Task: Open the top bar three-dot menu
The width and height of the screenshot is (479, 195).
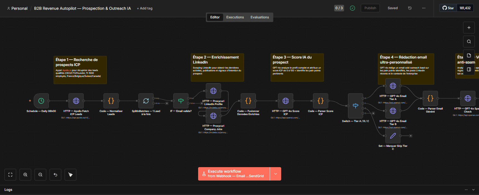Action: 424,8
